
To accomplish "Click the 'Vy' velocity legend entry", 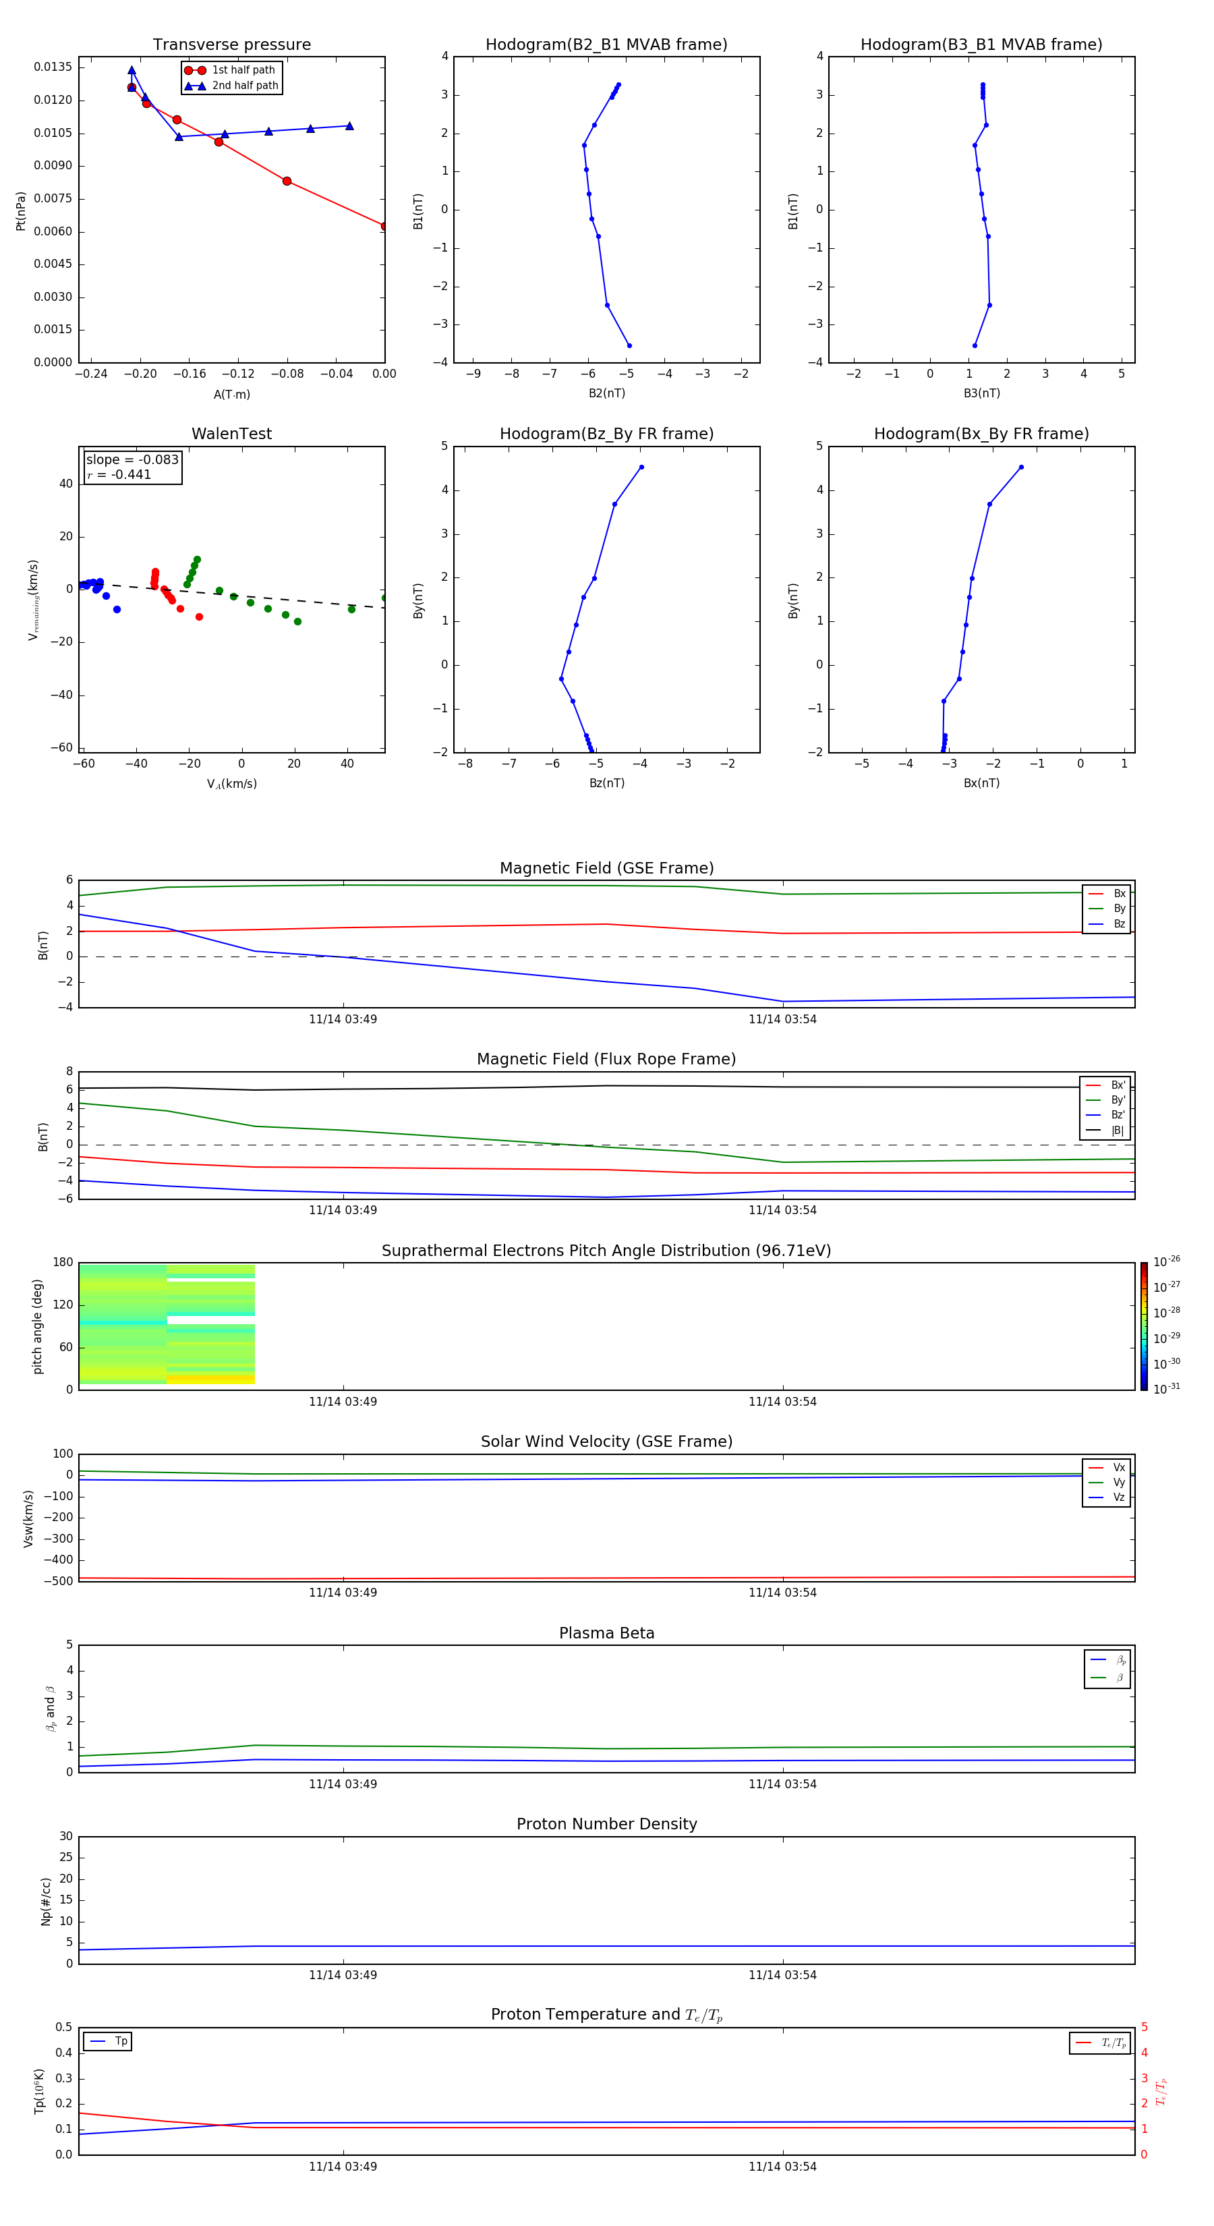I will (x=1107, y=1482).
